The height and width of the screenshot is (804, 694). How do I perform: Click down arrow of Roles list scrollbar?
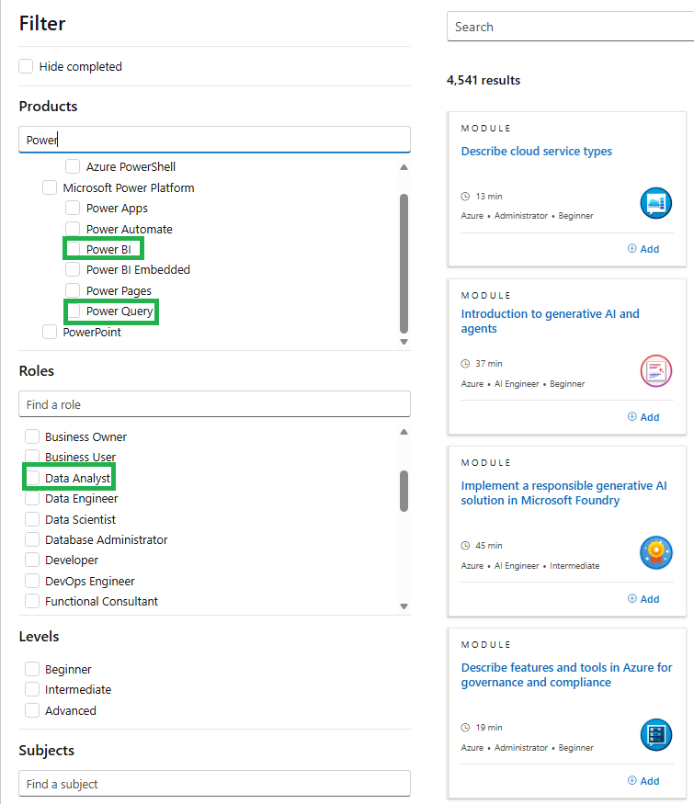pyautogui.click(x=404, y=606)
